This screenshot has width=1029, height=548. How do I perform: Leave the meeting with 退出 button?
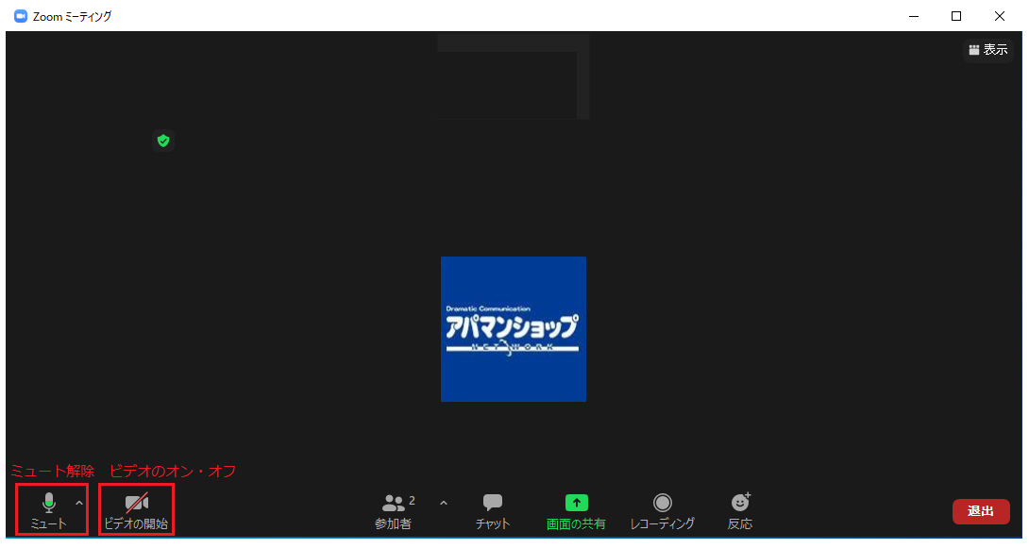click(981, 511)
